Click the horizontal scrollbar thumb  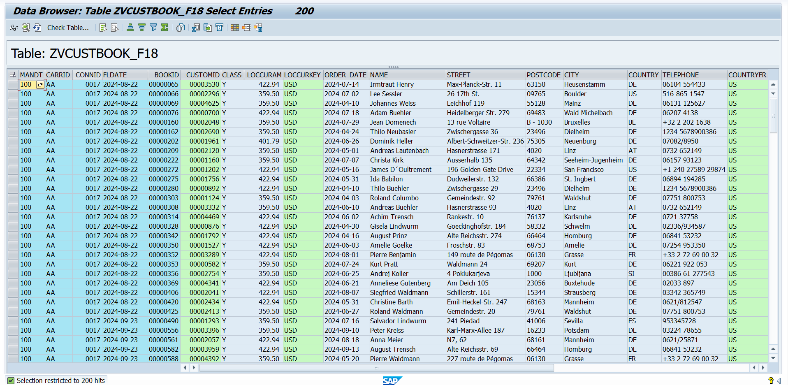coord(377,368)
